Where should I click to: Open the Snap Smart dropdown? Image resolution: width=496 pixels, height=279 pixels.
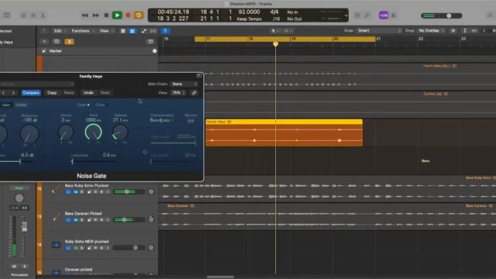[x=379, y=31]
